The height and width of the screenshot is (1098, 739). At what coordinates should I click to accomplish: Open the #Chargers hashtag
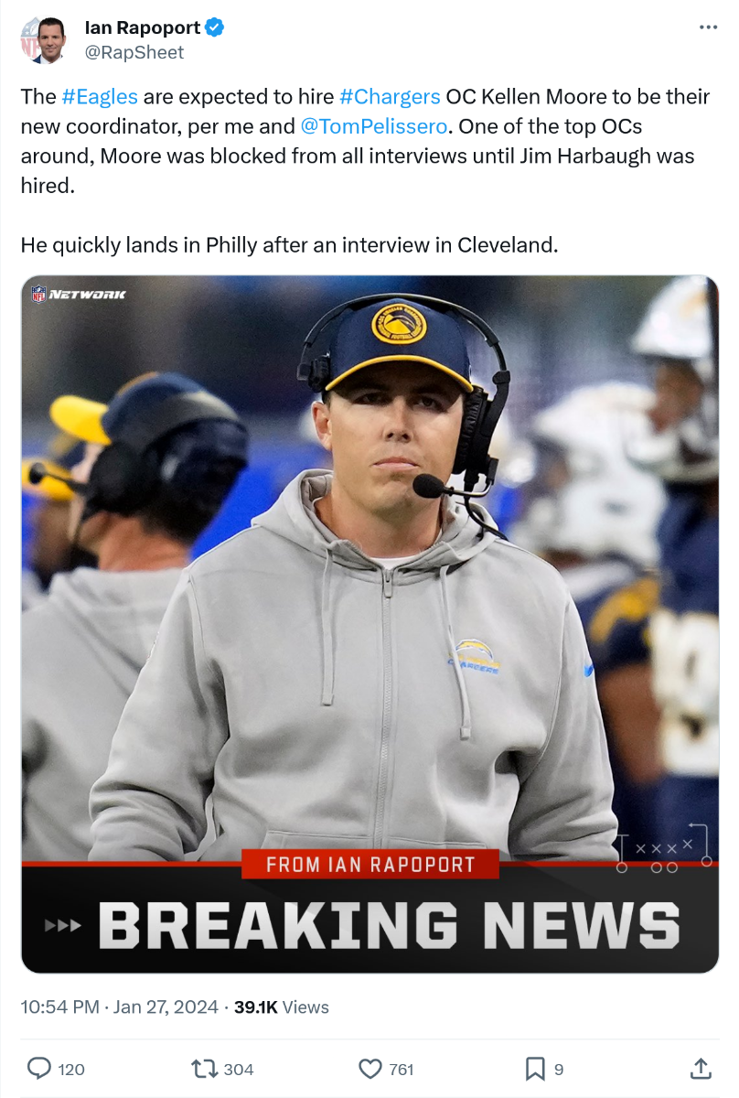coord(390,97)
